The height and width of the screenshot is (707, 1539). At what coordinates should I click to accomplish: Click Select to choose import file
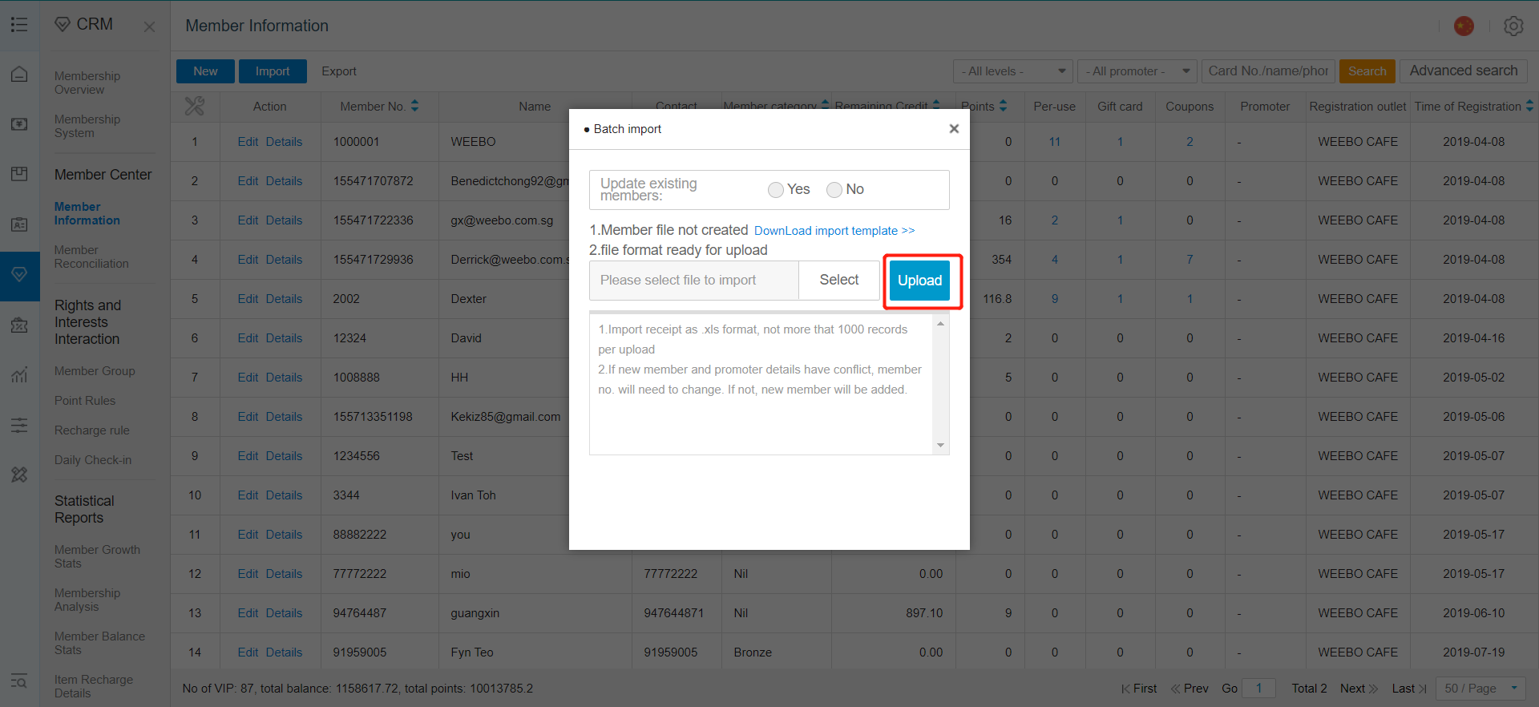coord(839,280)
